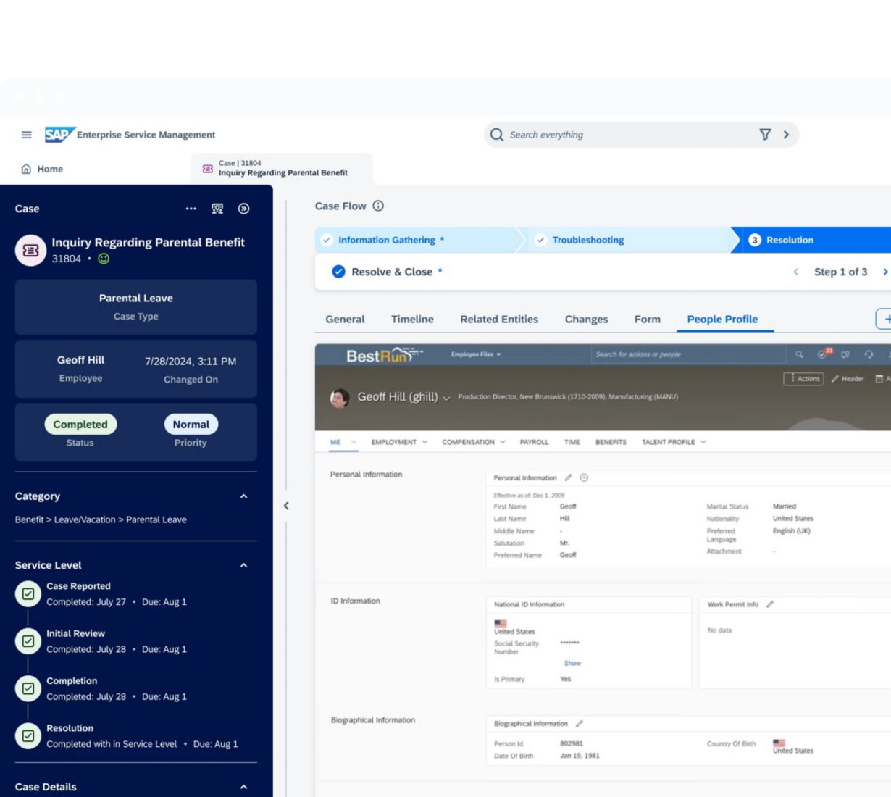Click the Actions button in profile header
891x797 pixels.
coord(804,379)
